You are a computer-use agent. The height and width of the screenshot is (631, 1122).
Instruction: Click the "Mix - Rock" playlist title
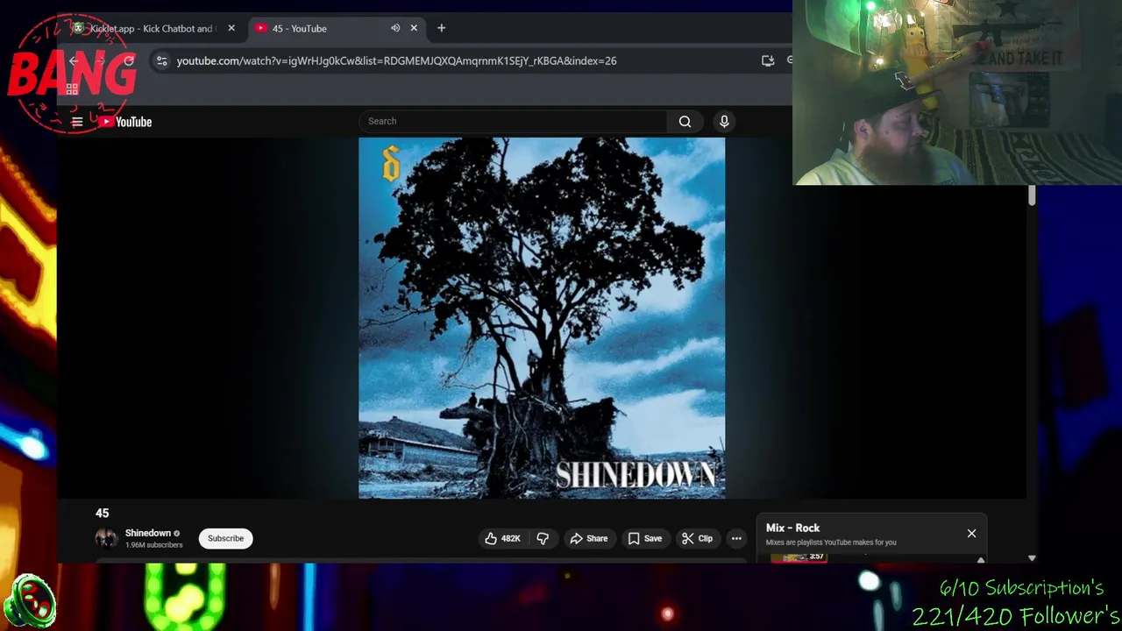coord(792,528)
